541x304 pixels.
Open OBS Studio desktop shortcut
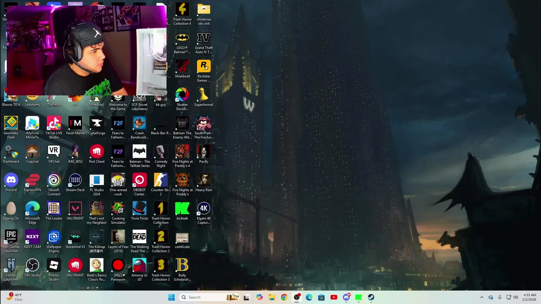[33, 268]
